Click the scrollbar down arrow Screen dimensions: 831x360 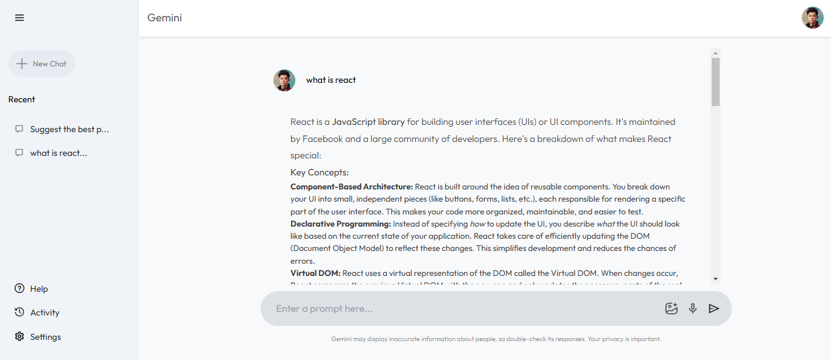716,278
